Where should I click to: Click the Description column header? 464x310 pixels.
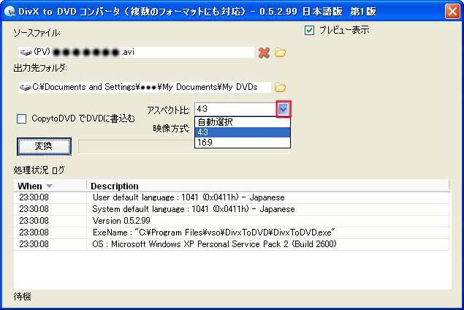pyautogui.click(x=268, y=186)
